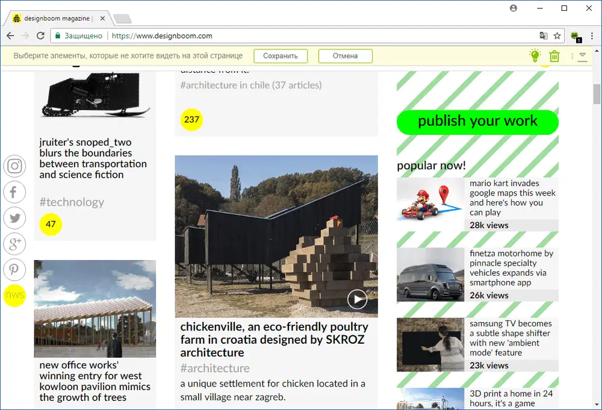This screenshot has width=602, height=410.
Task: Open the blocker bar's small dots menu
Action: tap(572, 56)
